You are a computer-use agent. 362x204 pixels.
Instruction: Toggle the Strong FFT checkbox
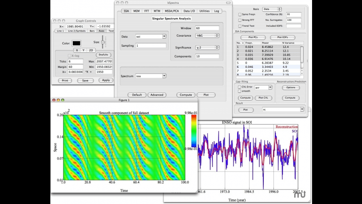tap(240, 20)
